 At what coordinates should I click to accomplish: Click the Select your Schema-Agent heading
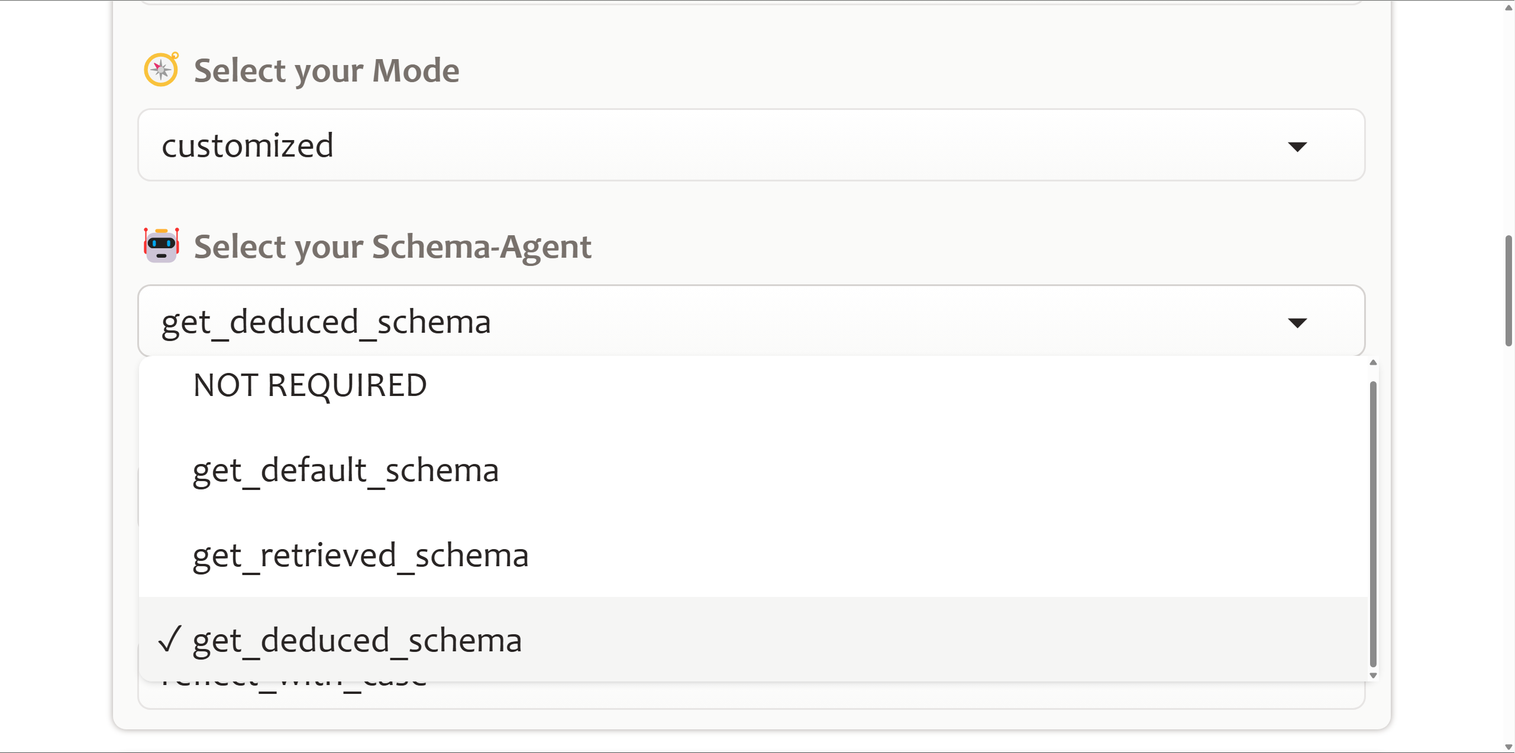pyautogui.click(x=393, y=246)
